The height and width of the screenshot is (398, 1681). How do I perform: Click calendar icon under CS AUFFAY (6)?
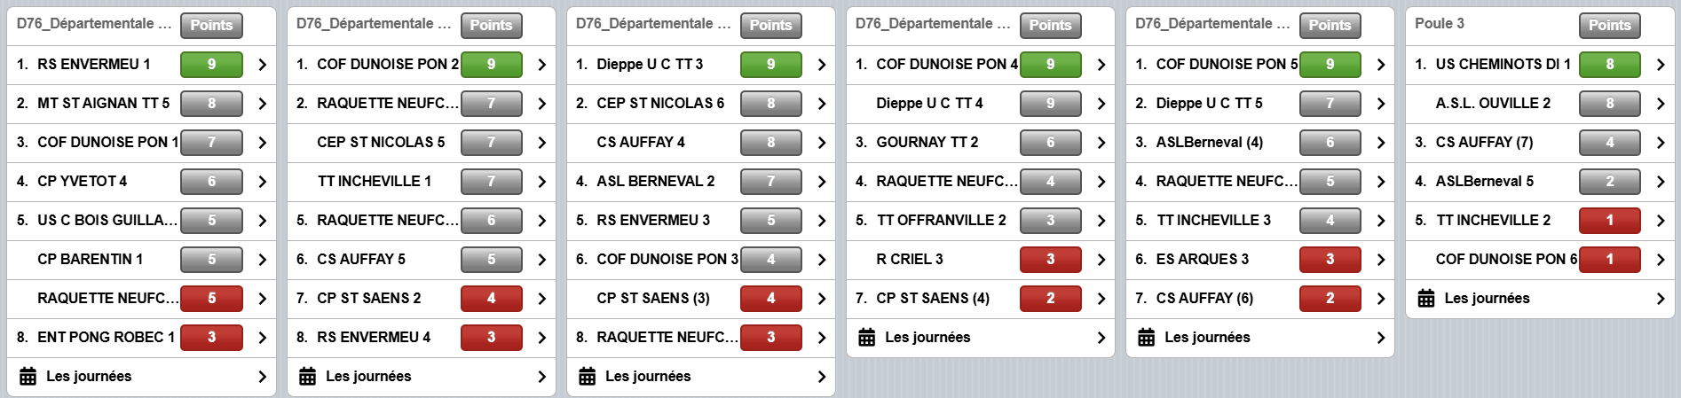click(1147, 338)
